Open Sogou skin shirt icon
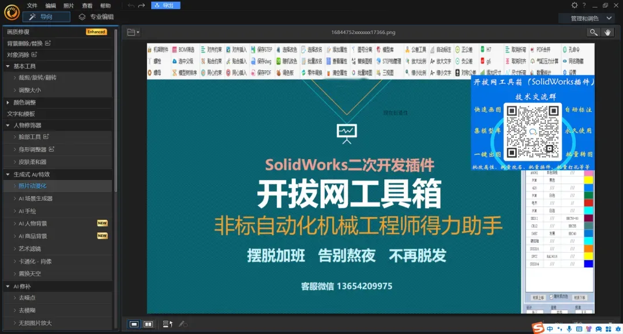This screenshot has width=623, height=334. 589,329
